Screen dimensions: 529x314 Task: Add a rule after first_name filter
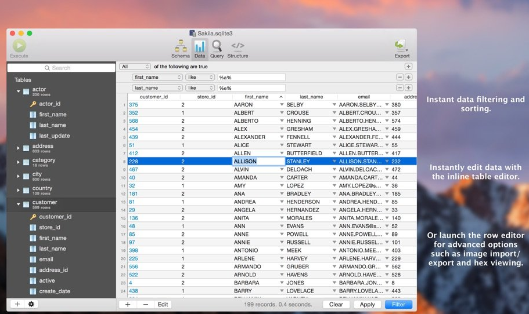pyautogui.click(x=408, y=77)
